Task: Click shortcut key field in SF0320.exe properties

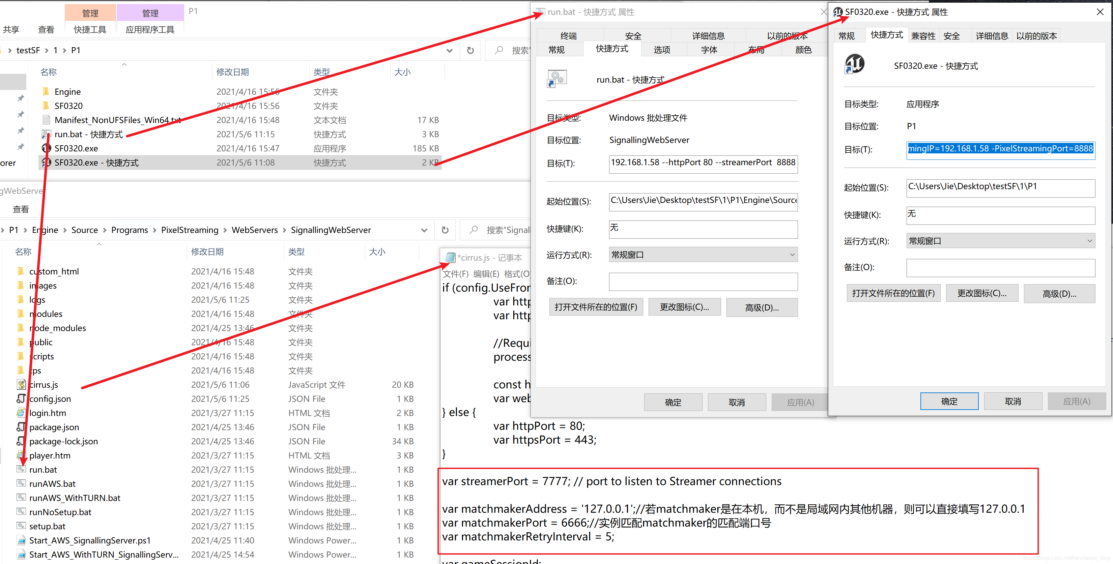Action: 1000,215
